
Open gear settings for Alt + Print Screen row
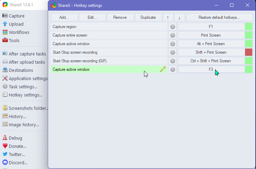[172, 44]
